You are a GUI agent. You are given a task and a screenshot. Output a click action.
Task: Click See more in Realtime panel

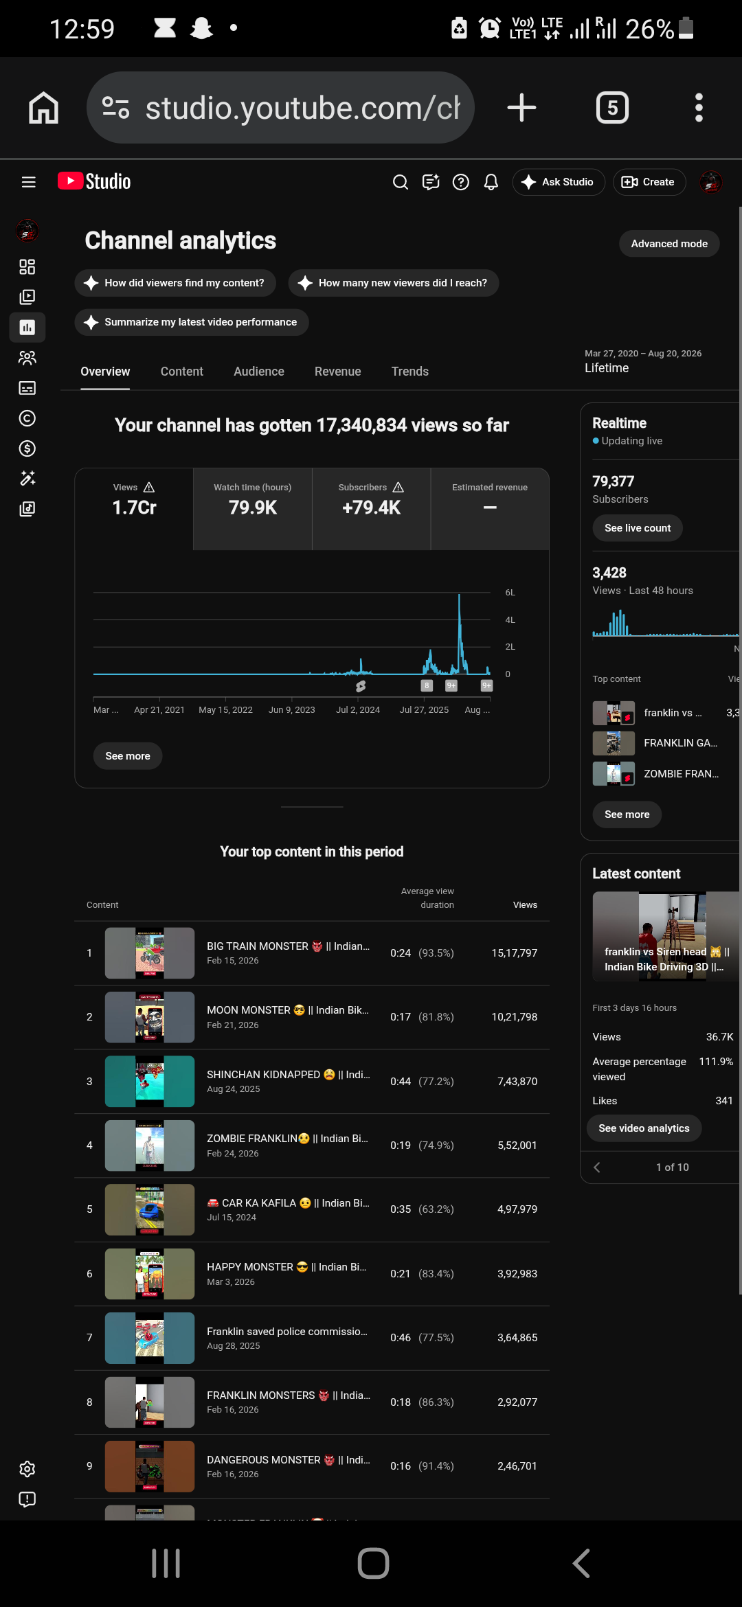pyautogui.click(x=627, y=814)
